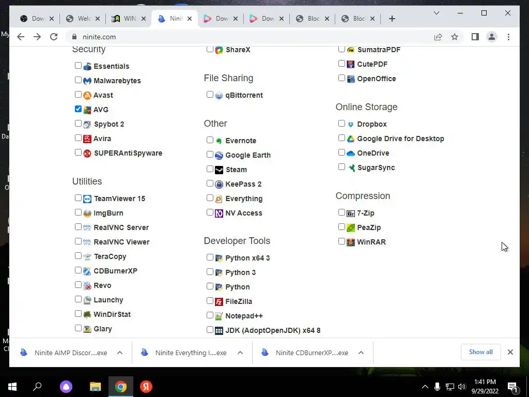Click the Avira red icon
Screen dimensions: 529x397
click(x=87, y=139)
